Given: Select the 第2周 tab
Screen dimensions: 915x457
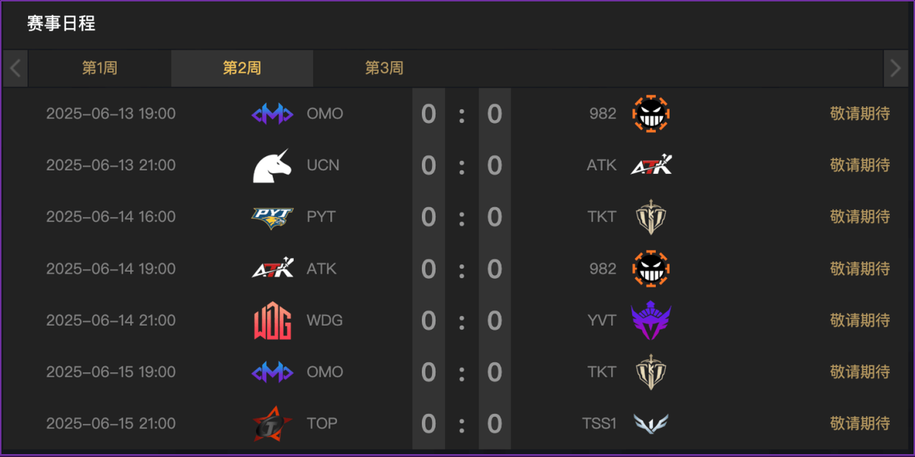Looking at the screenshot, I should tap(242, 68).
